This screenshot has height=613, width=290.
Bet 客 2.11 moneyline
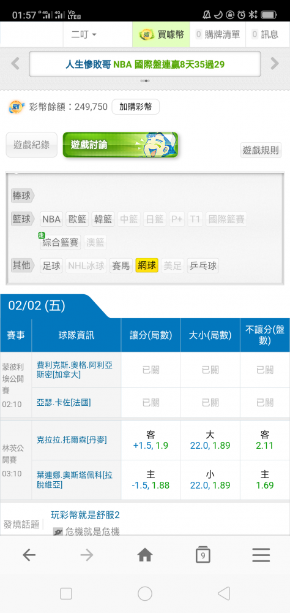(265, 440)
